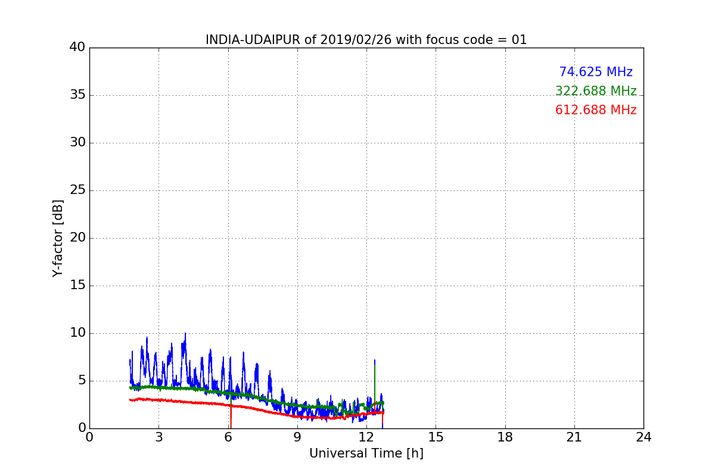Click the x-axis tick label 6
715x476 pixels.
coord(228,437)
